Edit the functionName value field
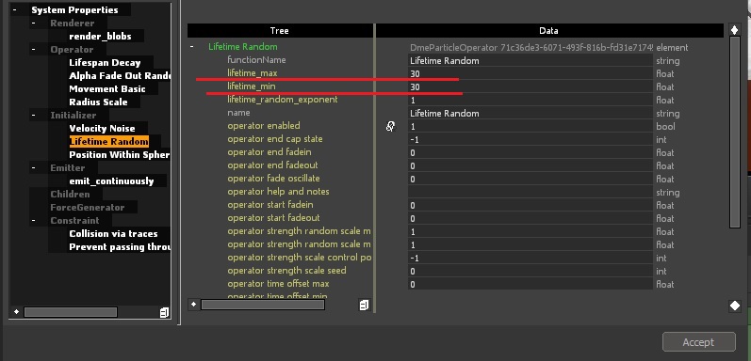The height and width of the screenshot is (361, 751). (x=531, y=61)
